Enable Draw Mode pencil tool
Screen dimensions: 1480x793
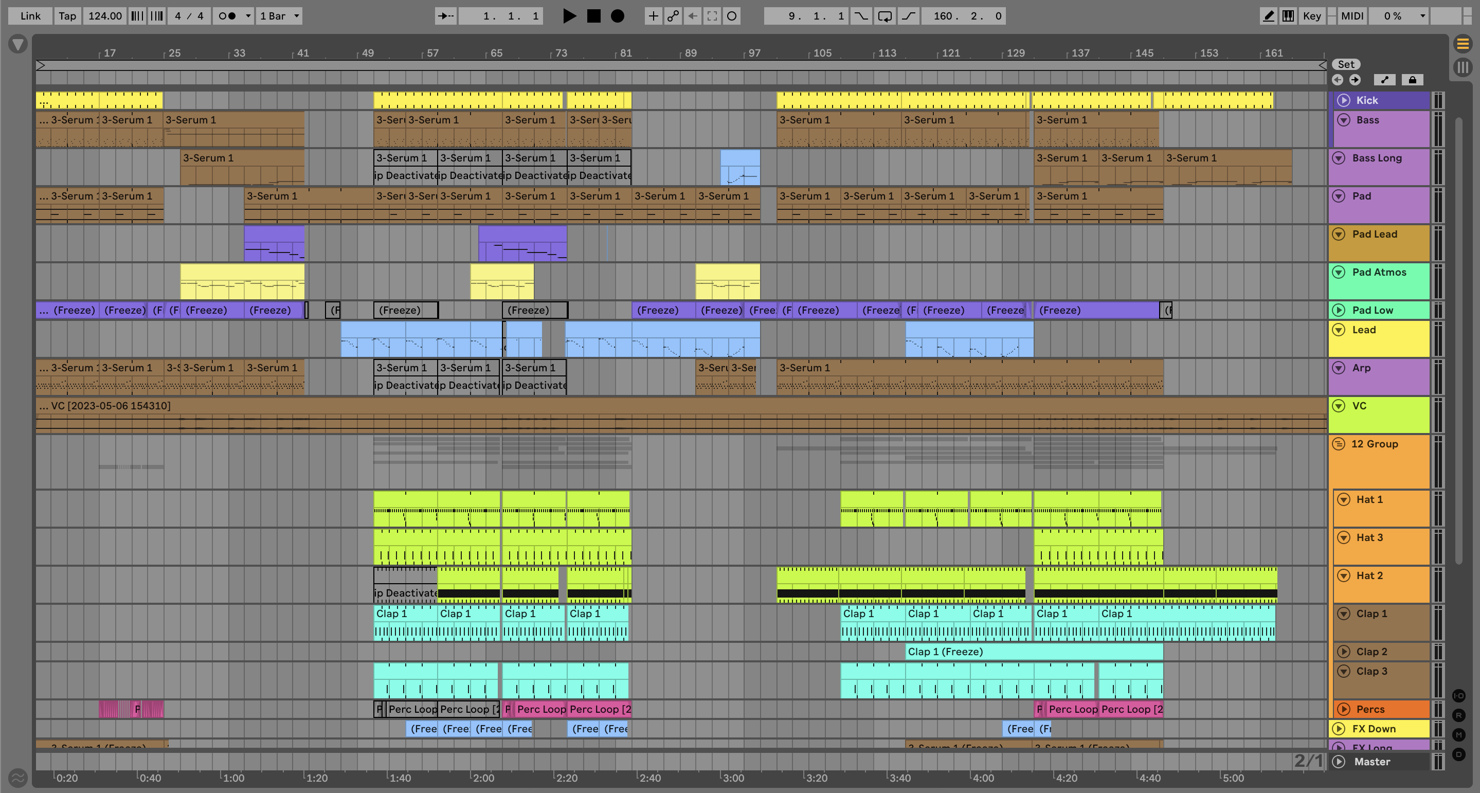click(1268, 16)
